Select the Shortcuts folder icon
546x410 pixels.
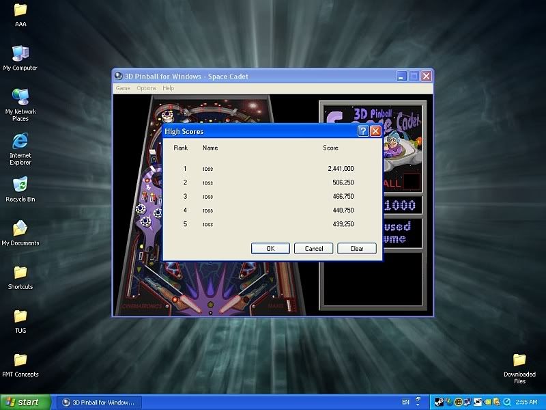(20, 277)
